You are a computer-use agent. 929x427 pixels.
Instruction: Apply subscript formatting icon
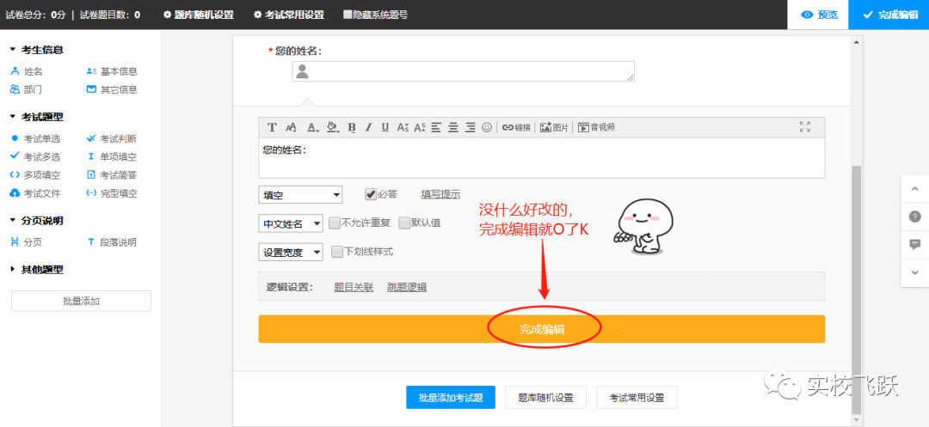tap(403, 127)
